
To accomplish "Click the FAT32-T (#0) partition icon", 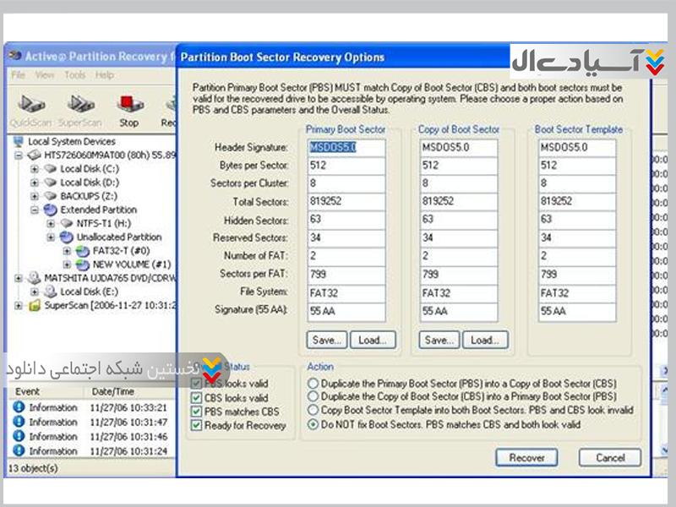I will point(82,251).
